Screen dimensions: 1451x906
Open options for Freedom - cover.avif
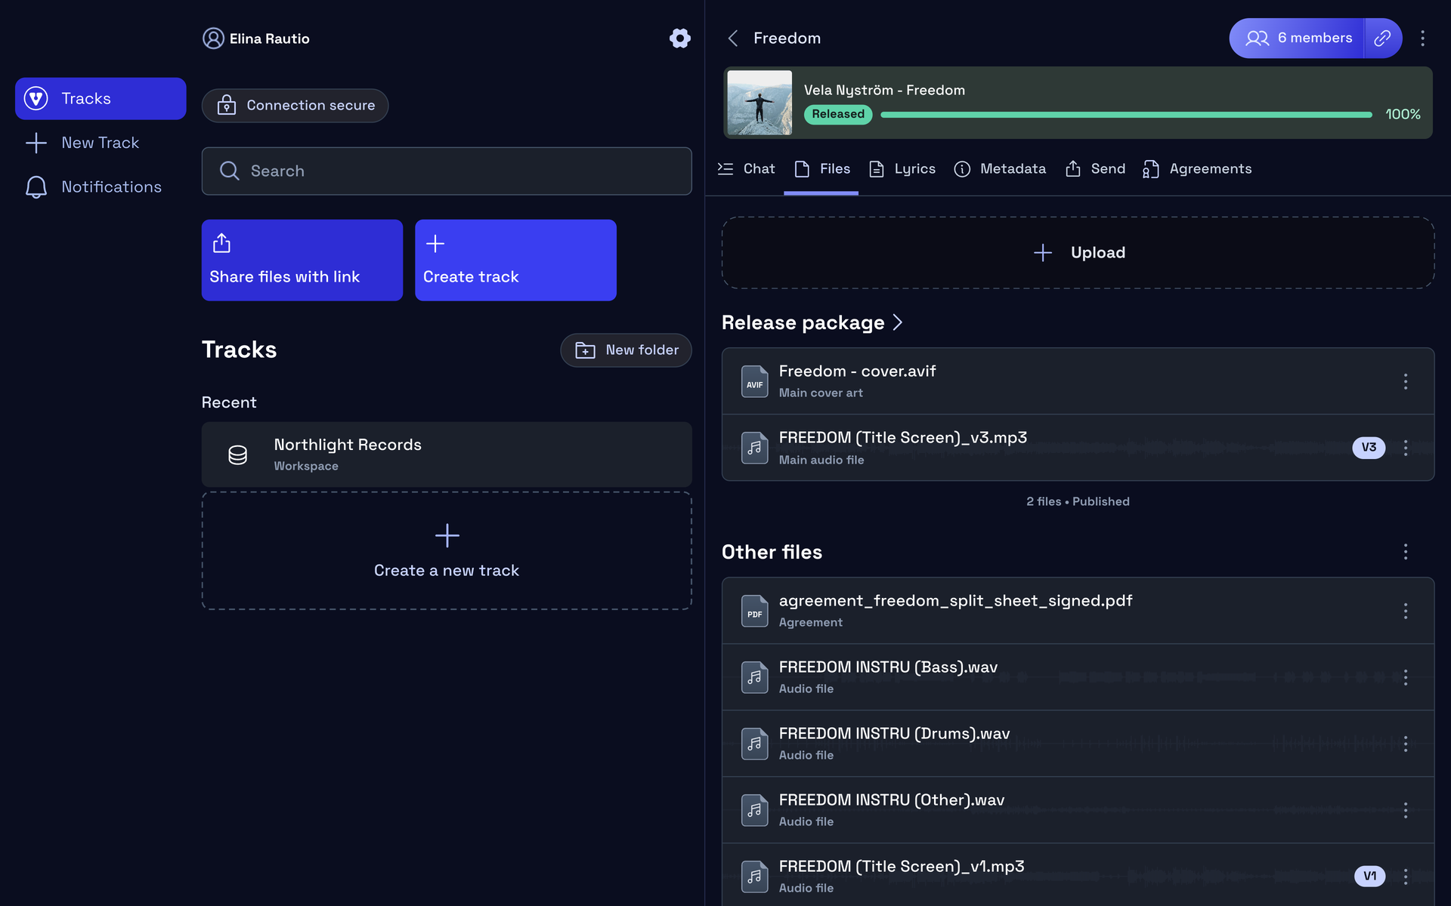(1405, 381)
